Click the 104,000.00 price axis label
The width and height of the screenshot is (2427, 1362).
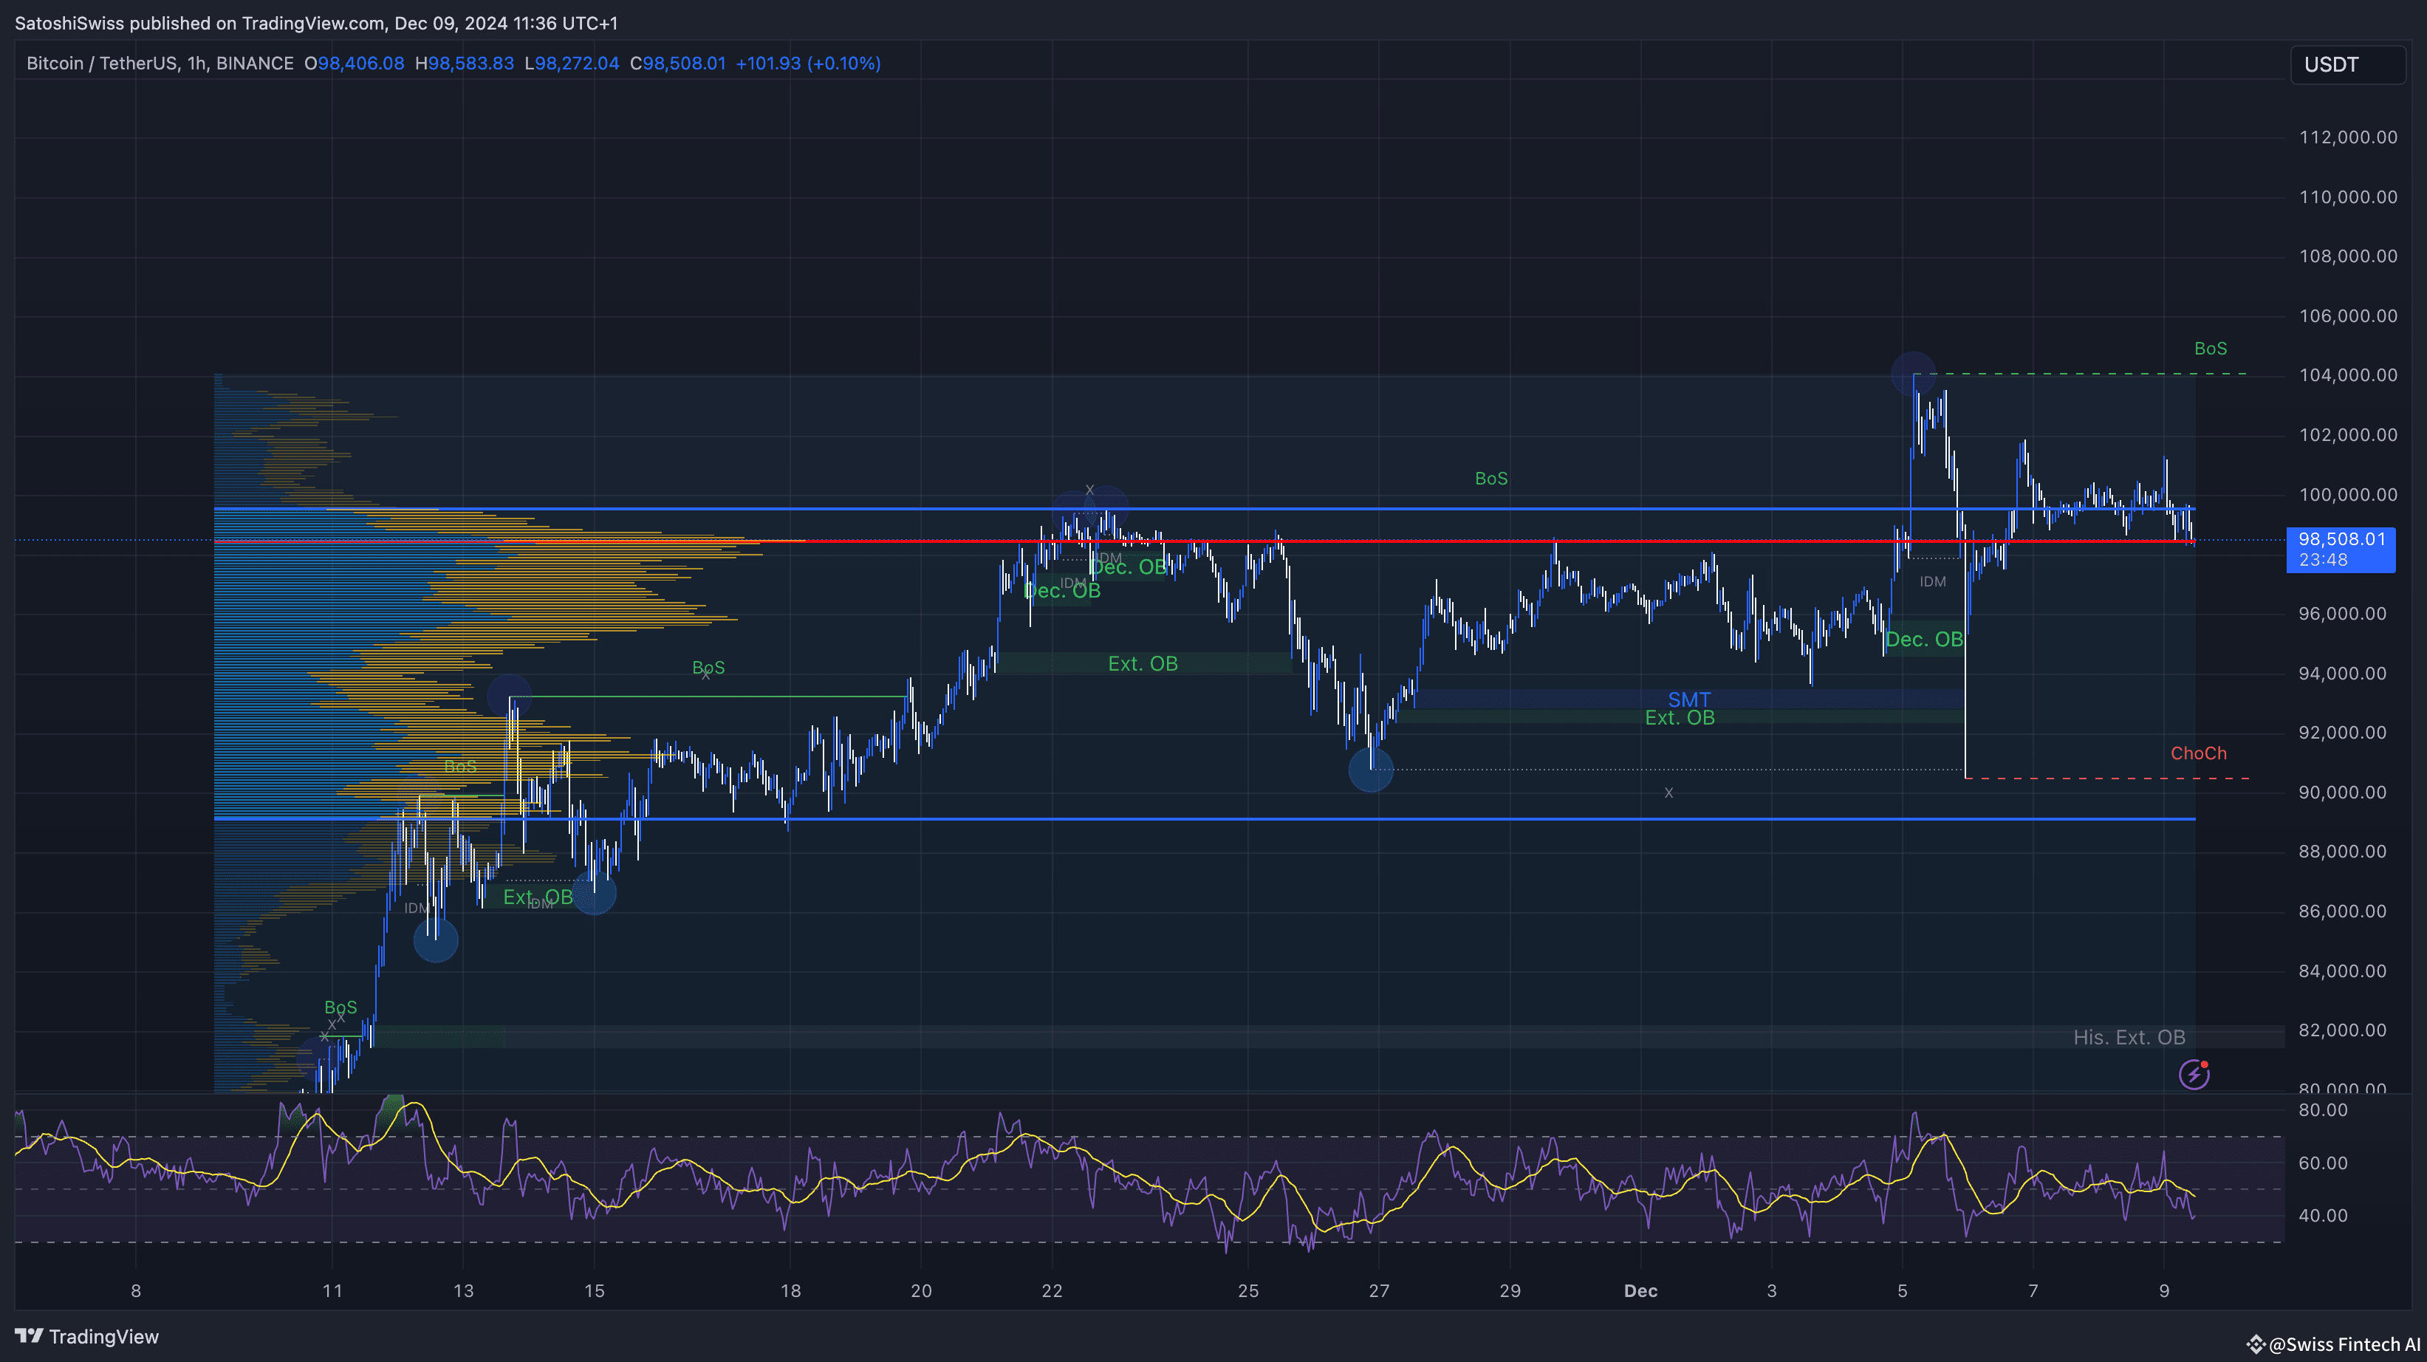click(2348, 375)
